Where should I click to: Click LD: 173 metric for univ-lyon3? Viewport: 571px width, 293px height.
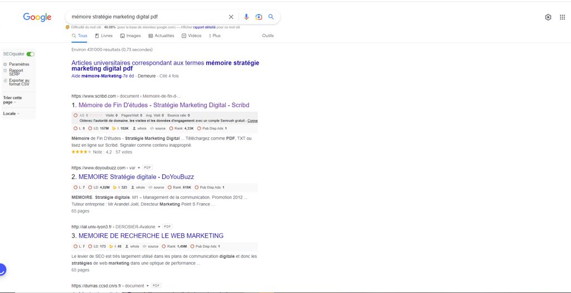[x=97, y=246]
